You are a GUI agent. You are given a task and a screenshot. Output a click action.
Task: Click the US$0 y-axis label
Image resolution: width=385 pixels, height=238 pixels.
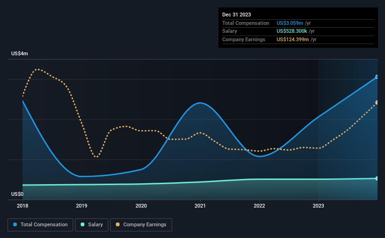tap(17, 194)
